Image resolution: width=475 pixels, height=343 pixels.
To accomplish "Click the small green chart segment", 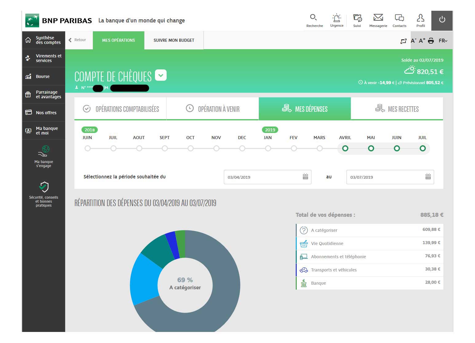I will click(181, 244).
